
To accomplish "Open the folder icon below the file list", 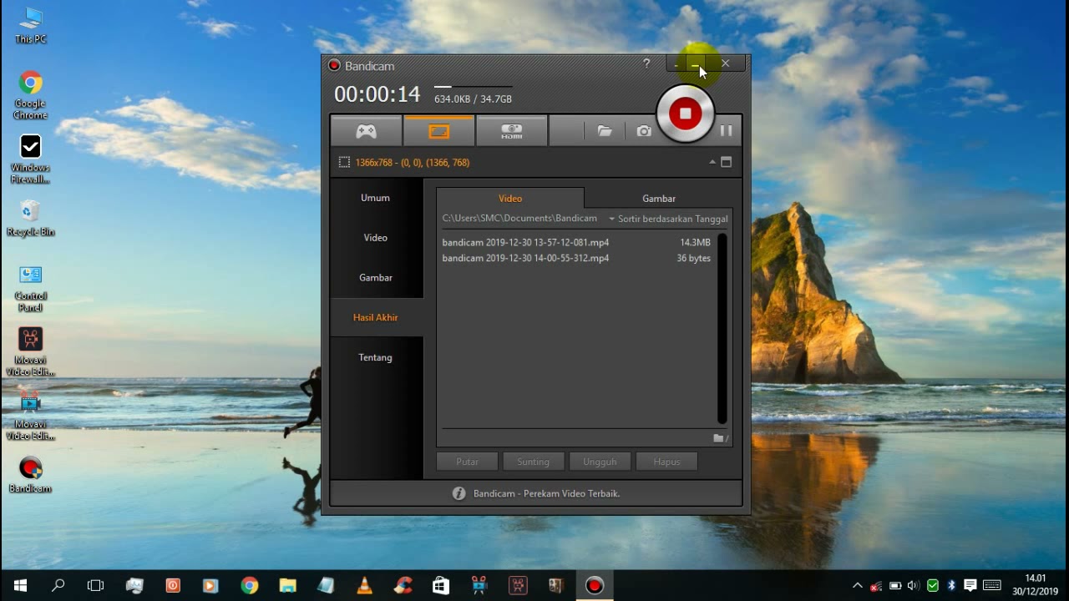I will pyautogui.click(x=720, y=438).
